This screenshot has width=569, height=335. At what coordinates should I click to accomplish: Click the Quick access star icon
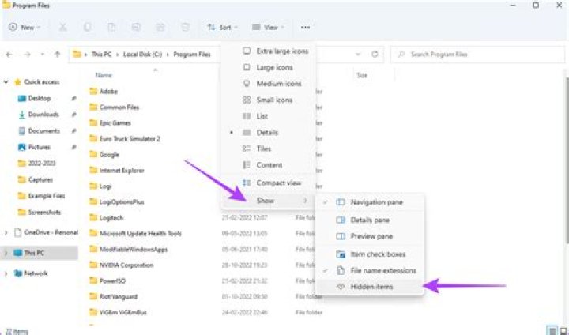tap(17, 82)
